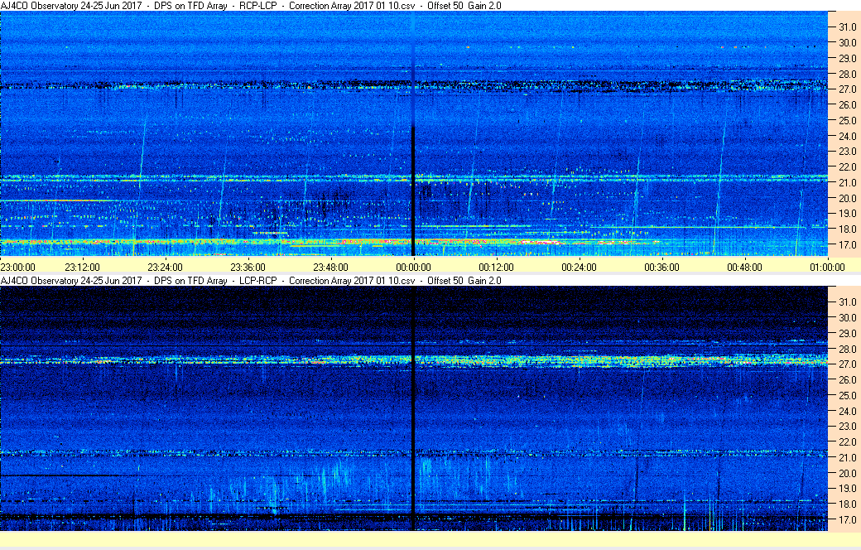Click 27.0 on the lower LCP-RCP axis
The height and width of the screenshot is (550, 861).
pyautogui.click(x=847, y=364)
